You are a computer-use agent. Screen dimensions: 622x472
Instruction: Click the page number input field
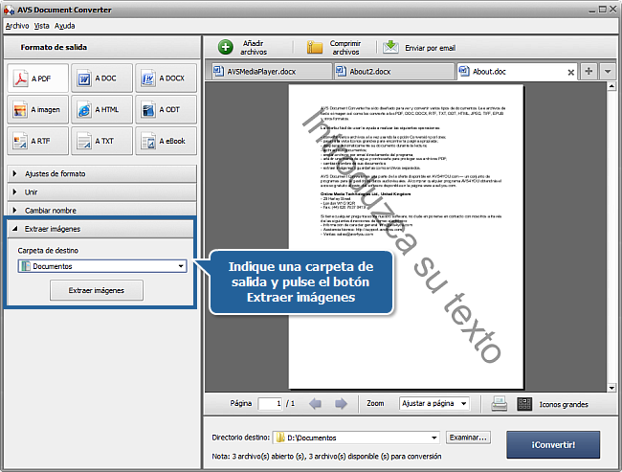(x=270, y=404)
